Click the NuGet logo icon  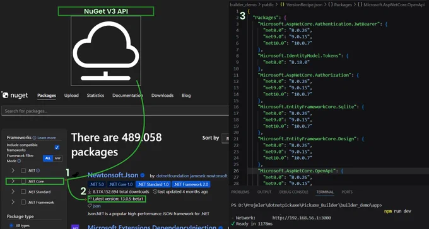click(5, 95)
